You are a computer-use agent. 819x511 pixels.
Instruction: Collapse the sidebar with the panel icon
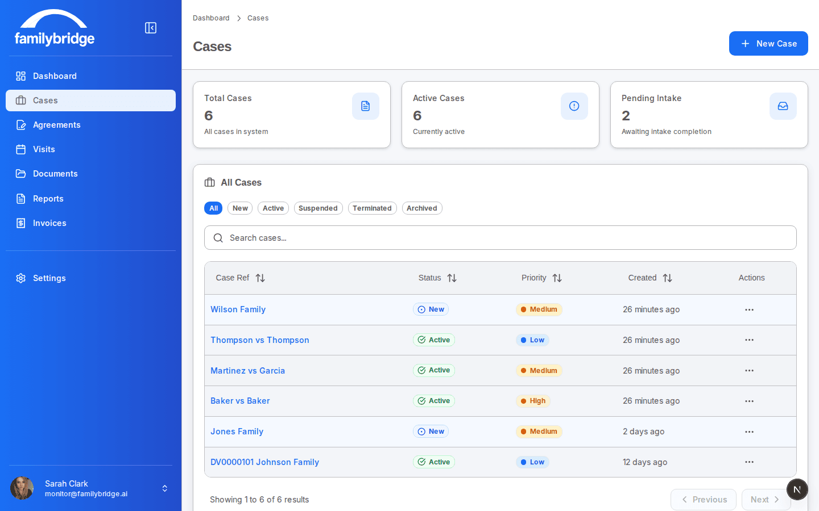point(150,27)
